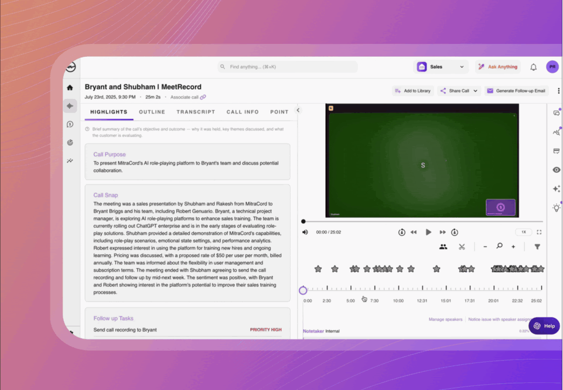Open the sparkle AI icon on right rail
This screenshot has height=390, width=563.
pyautogui.click(x=557, y=189)
